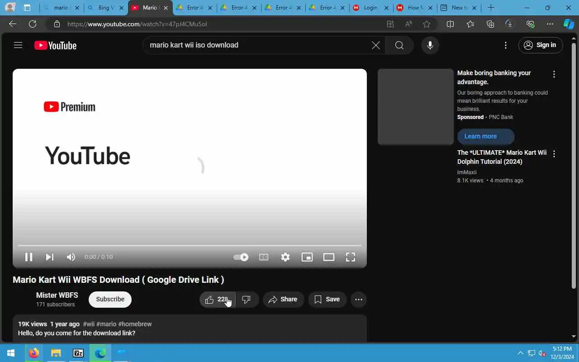
Task: Toggle closed captions
Action: click(x=264, y=257)
